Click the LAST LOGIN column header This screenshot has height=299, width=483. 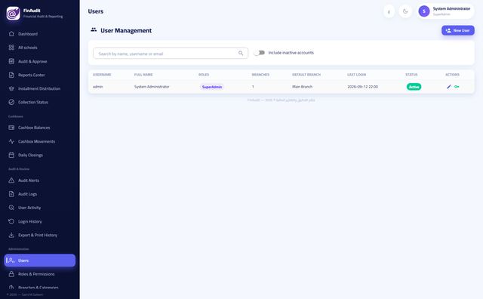pos(356,75)
